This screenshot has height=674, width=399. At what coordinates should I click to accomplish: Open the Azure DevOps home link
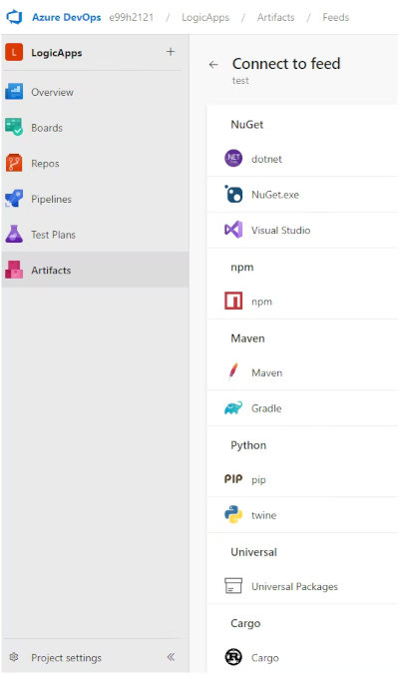tap(67, 17)
